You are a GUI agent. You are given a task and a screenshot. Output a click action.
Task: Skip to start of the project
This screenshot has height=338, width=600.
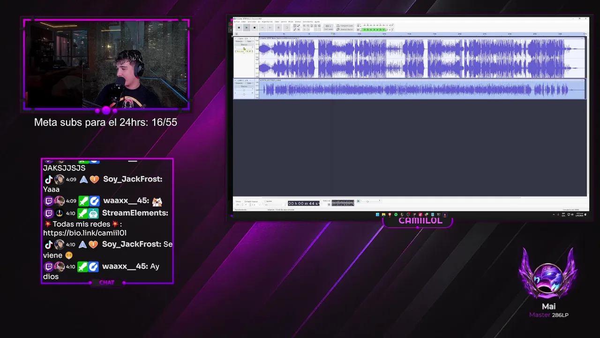pyautogui.click(x=262, y=27)
